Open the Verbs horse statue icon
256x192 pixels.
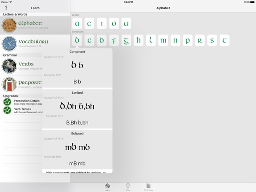[9, 66]
